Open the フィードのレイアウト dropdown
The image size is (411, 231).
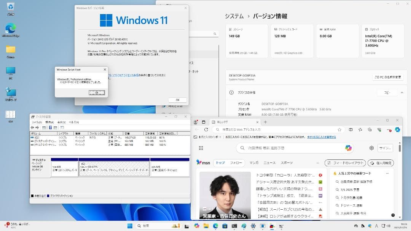pos(344,162)
